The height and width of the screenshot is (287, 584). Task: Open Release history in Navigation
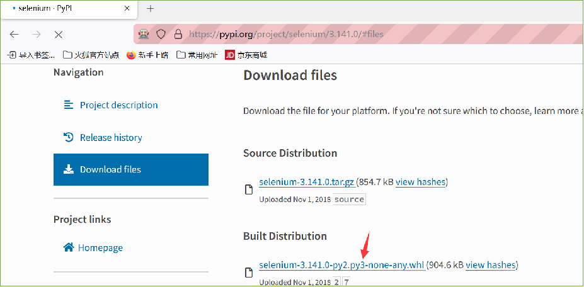coord(111,138)
